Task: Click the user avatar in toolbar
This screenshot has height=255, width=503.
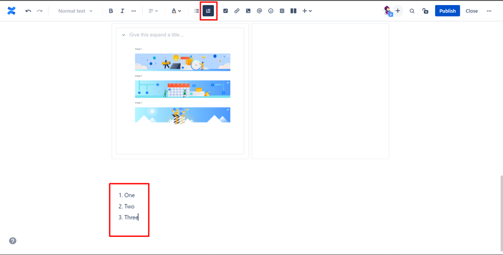Action: [388, 11]
